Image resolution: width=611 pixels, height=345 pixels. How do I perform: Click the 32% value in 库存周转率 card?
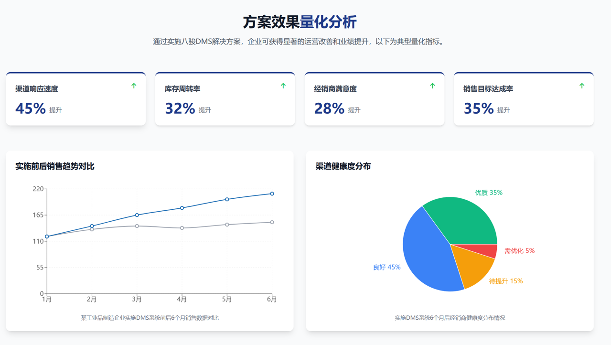click(x=180, y=108)
